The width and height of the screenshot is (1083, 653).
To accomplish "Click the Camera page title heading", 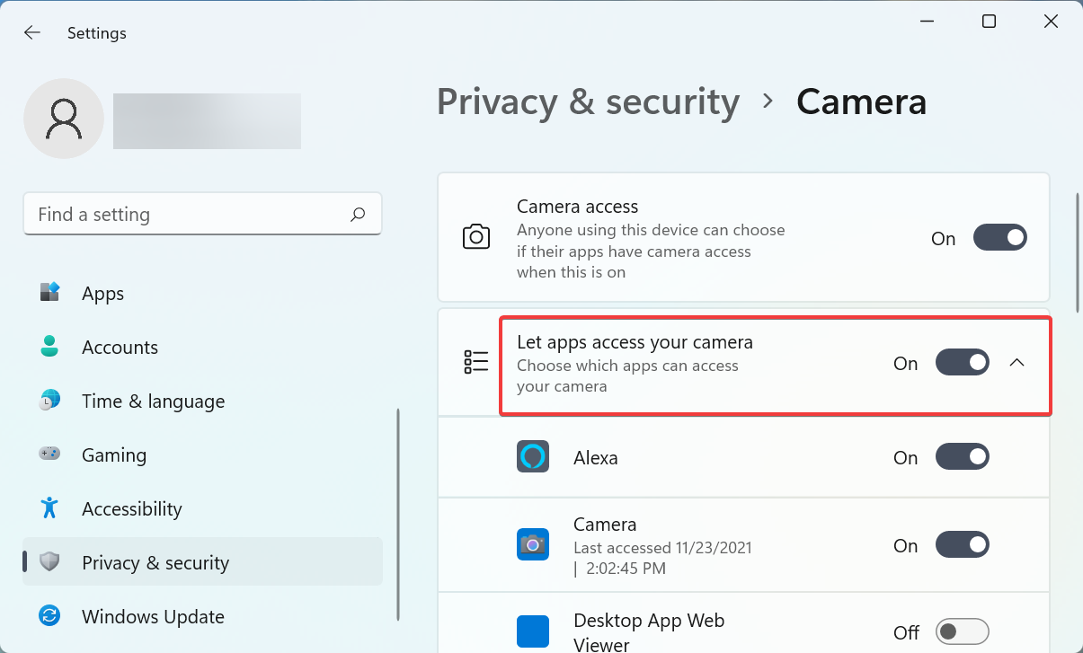I will point(861,101).
